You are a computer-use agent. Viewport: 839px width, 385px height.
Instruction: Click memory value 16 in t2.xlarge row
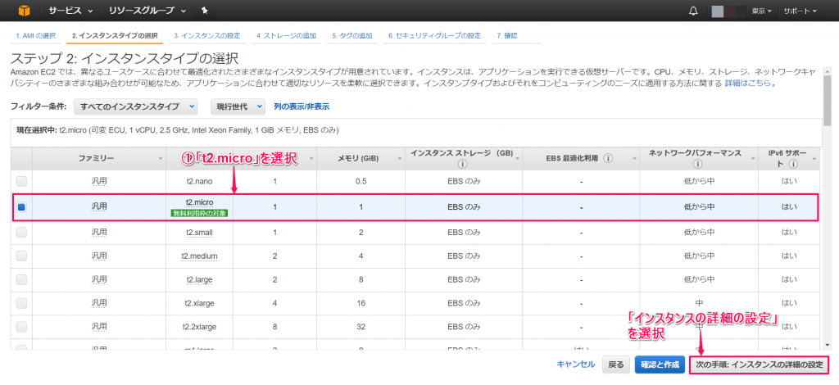click(x=361, y=303)
